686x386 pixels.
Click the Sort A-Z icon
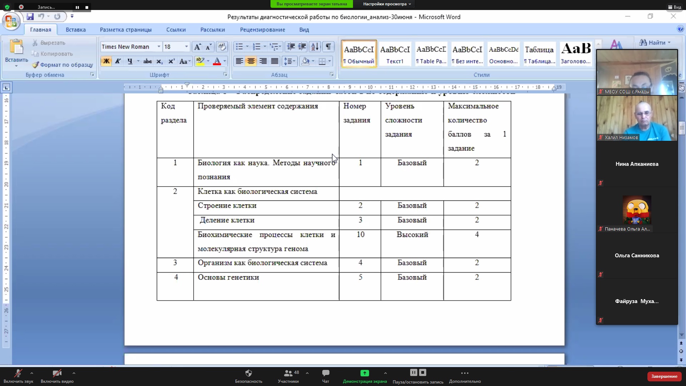tap(314, 47)
